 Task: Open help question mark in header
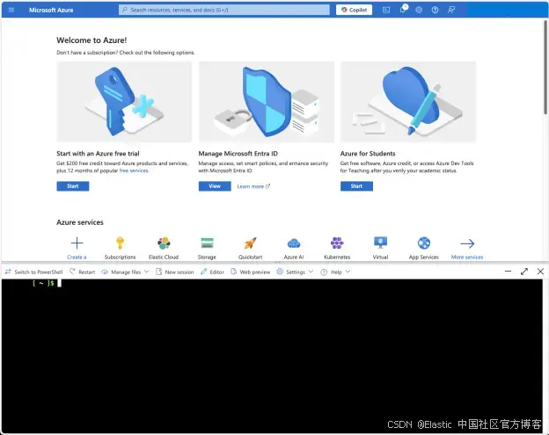435,10
